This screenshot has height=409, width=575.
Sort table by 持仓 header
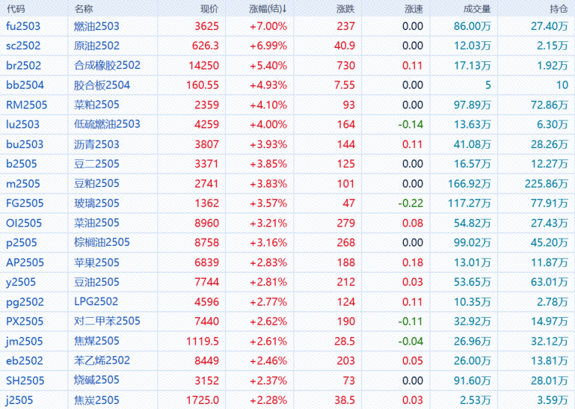pos(559,9)
